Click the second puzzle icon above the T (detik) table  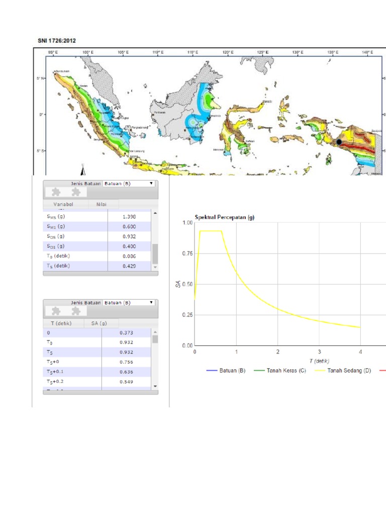pyautogui.click(x=75, y=311)
